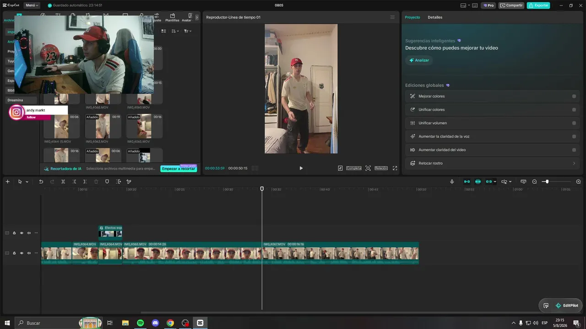This screenshot has height=329, width=586.
Task: Add a new track with the plus icon
Action: [7, 181]
